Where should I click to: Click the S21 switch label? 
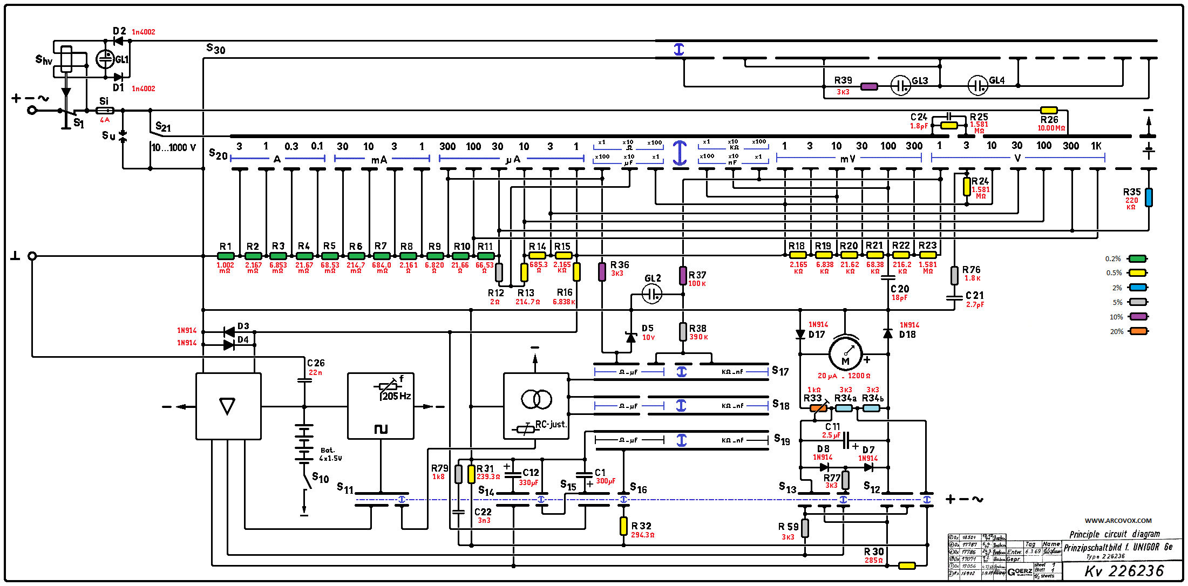click(x=163, y=127)
